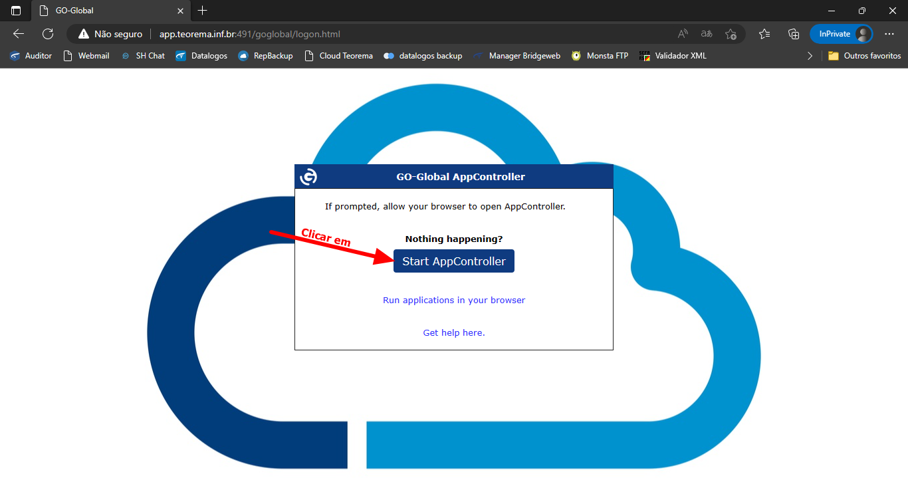This screenshot has width=908, height=484.
Task: Click the If prompted allow browser text
Action: click(445, 206)
